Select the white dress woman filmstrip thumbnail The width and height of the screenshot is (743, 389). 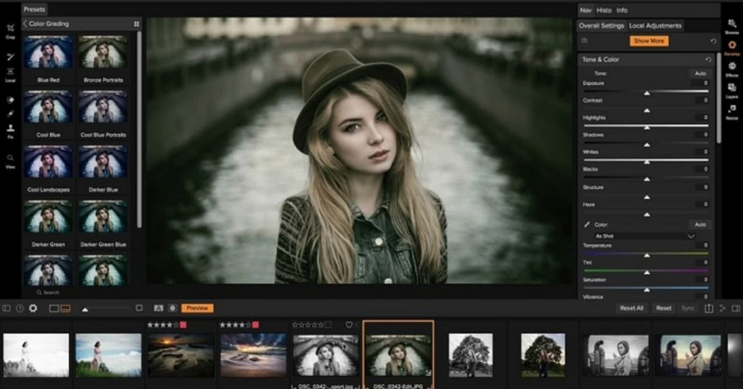(36, 356)
